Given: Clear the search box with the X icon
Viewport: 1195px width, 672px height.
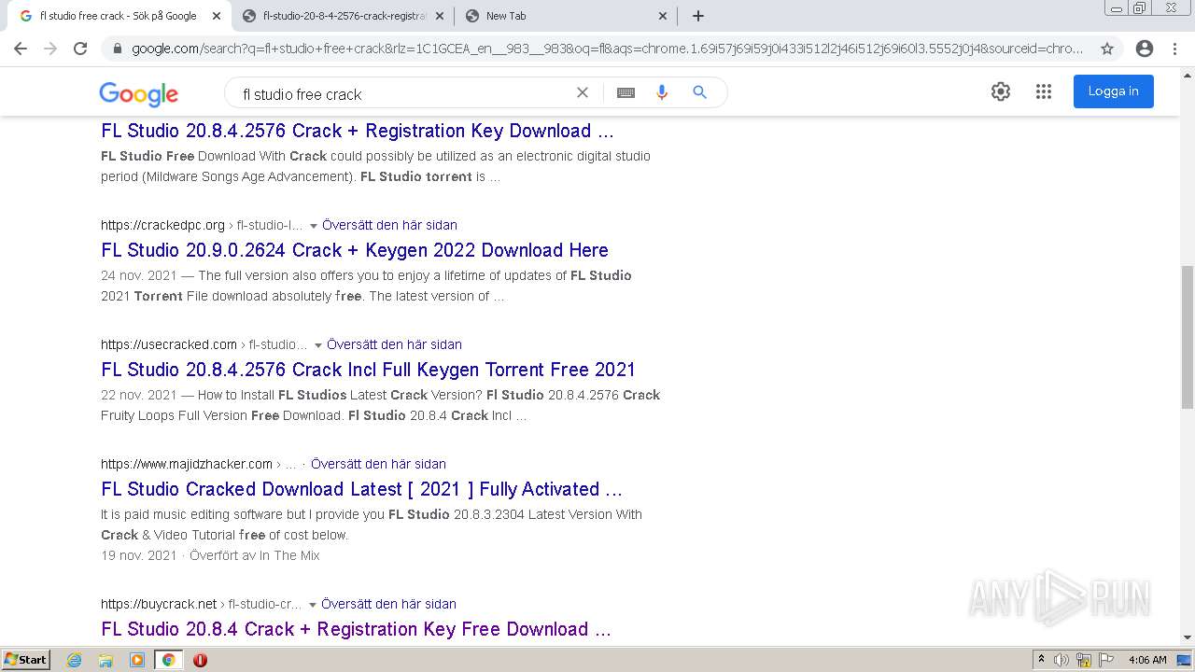Looking at the screenshot, I should coord(583,92).
